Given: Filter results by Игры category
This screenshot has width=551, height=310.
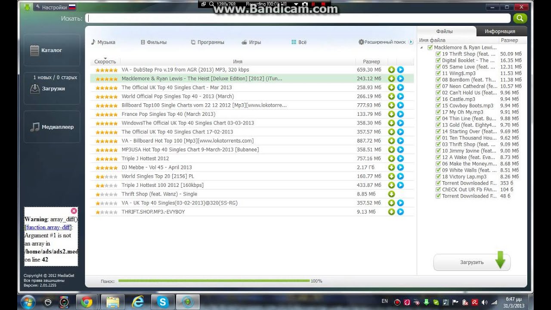Looking at the screenshot, I should click(x=251, y=42).
